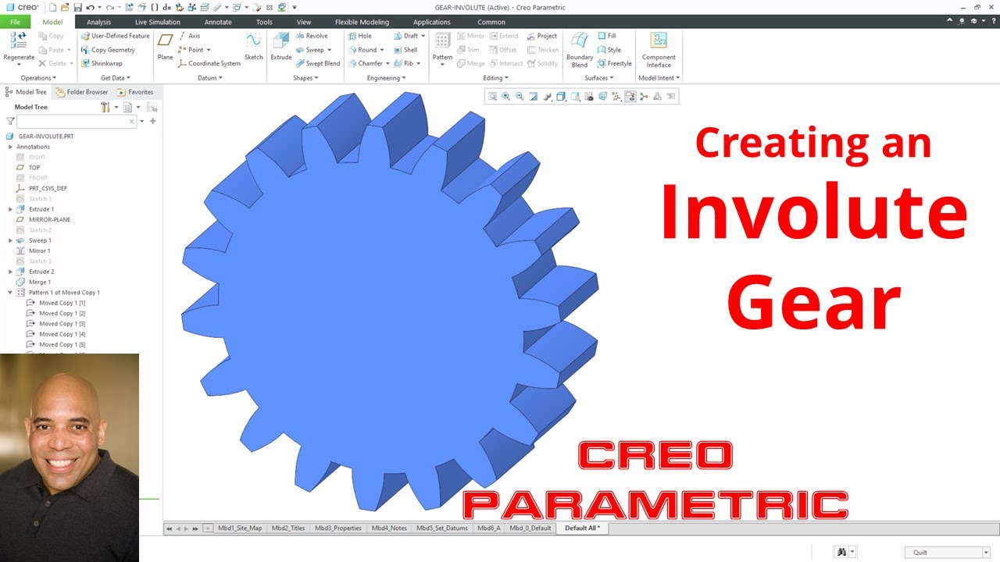
Task: Click the Swept Blend tool
Action: point(317,63)
